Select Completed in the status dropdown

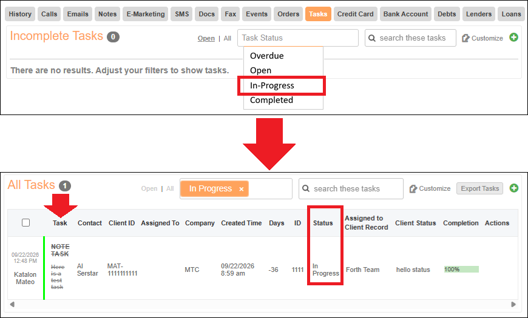pos(271,100)
